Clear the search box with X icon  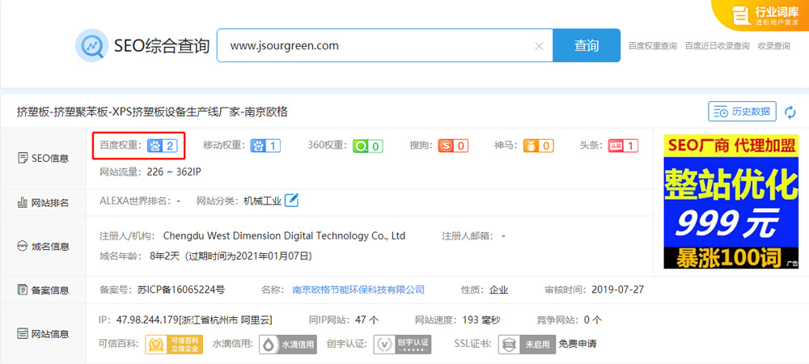(x=539, y=46)
